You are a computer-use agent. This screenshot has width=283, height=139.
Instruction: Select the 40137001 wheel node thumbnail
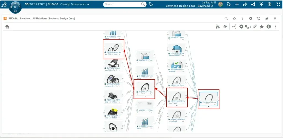tap(144, 87)
